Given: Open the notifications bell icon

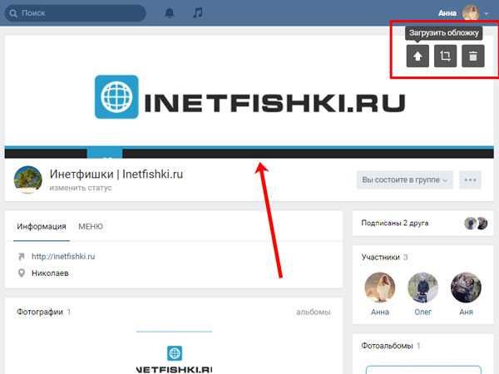Looking at the screenshot, I should click(x=170, y=13).
